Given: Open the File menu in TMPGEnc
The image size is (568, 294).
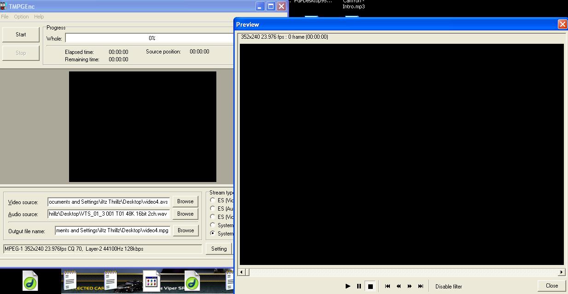Looking at the screenshot, I should (x=5, y=17).
